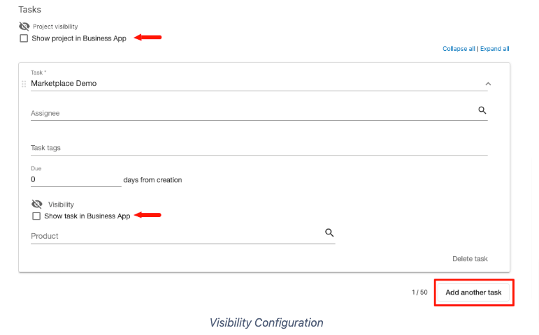Collapse all tasks link
This screenshot has height=335, width=539.
[459, 49]
